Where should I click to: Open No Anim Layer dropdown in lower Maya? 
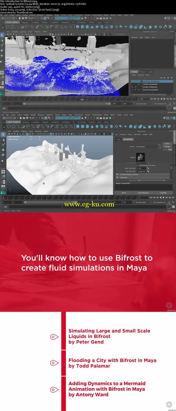[141, 202]
